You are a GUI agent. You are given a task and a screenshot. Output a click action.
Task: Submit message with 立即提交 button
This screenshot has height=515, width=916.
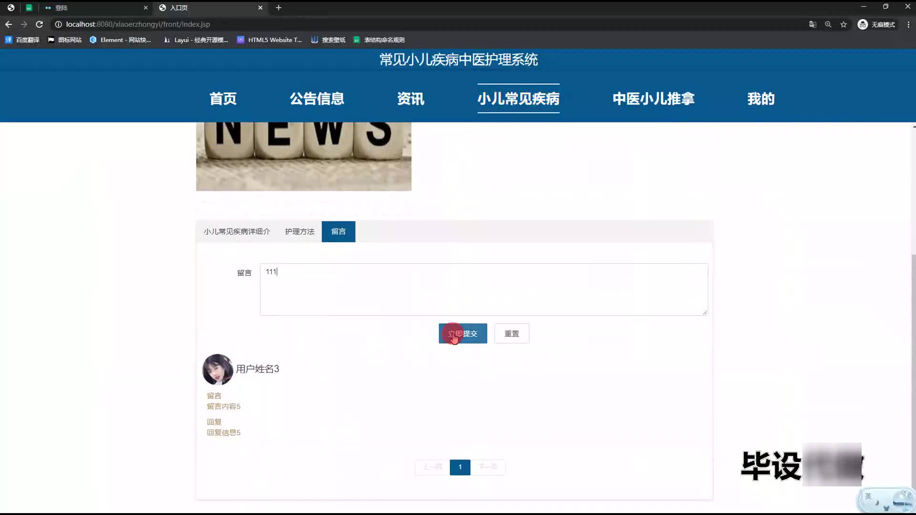pos(463,334)
